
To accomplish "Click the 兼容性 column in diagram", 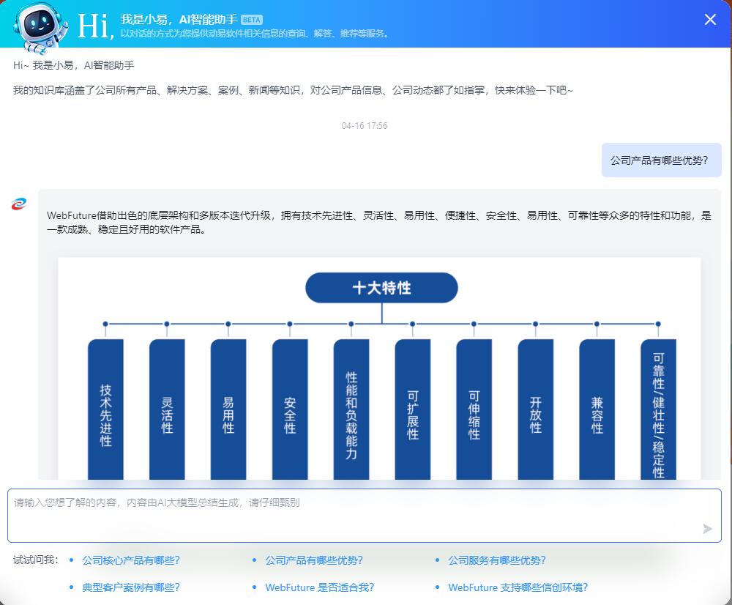I will click(x=597, y=410).
